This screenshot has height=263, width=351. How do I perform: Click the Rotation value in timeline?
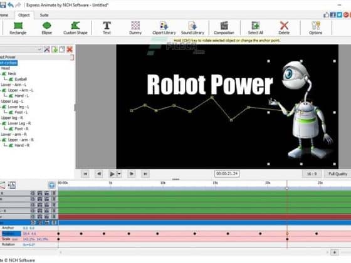(29, 245)
